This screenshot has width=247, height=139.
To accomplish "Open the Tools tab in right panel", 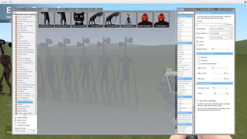I will click(181, 9).
